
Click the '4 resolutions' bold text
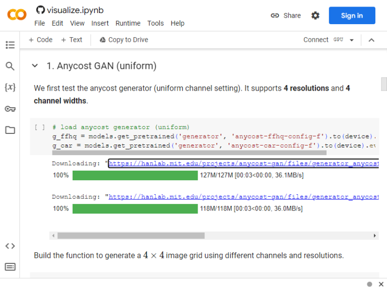click(306, 88)
